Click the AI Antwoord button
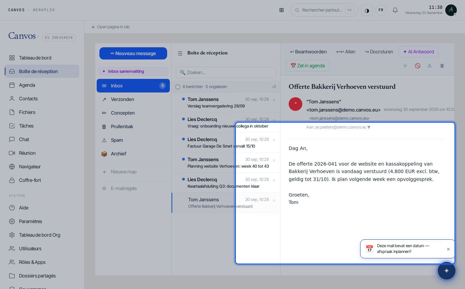465x289 pixels. pos(418,52)
